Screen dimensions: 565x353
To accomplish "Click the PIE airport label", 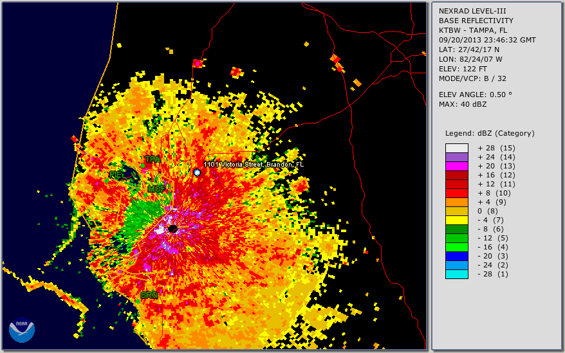I will (115, 175).
